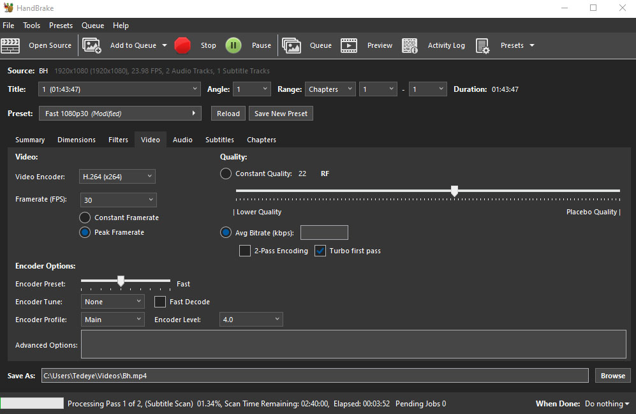This screenshot has height=414, width=636.
Task: Click the Stop label in the toolbar
Action: pos(208,45)
